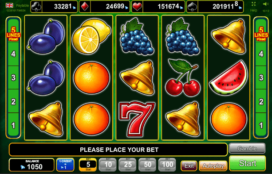Open the Paytable
This screenshot has width=272, height=174.
click(22, 6)
